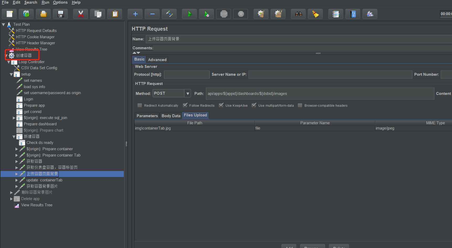Image resolution: width=452 pixels, height=248 pixels.
Task: Switch to the Parameters tab
Action: [147, 116]
